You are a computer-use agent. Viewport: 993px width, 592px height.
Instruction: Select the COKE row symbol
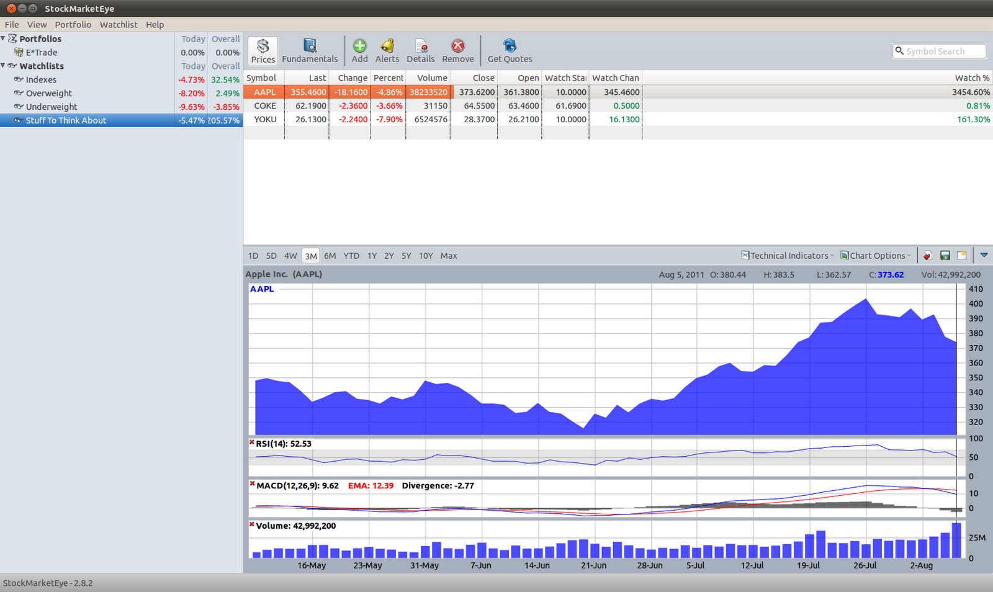point(264,105)
